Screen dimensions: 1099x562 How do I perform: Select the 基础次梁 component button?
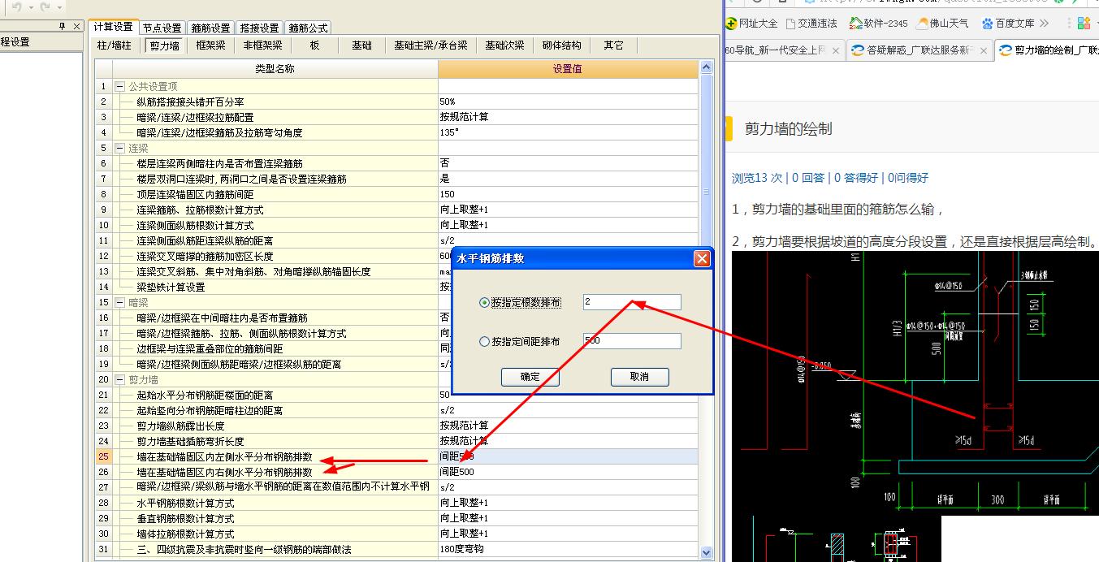pyautogui.click(x=504, y=45)
